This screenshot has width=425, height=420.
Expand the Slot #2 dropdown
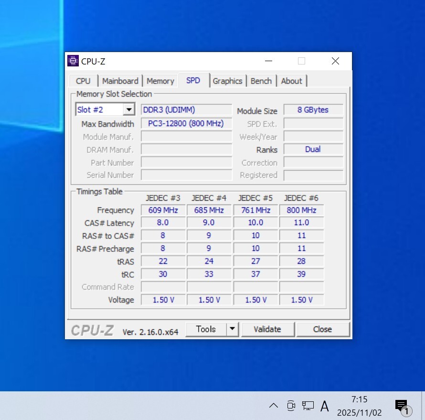tap(128, 110)
